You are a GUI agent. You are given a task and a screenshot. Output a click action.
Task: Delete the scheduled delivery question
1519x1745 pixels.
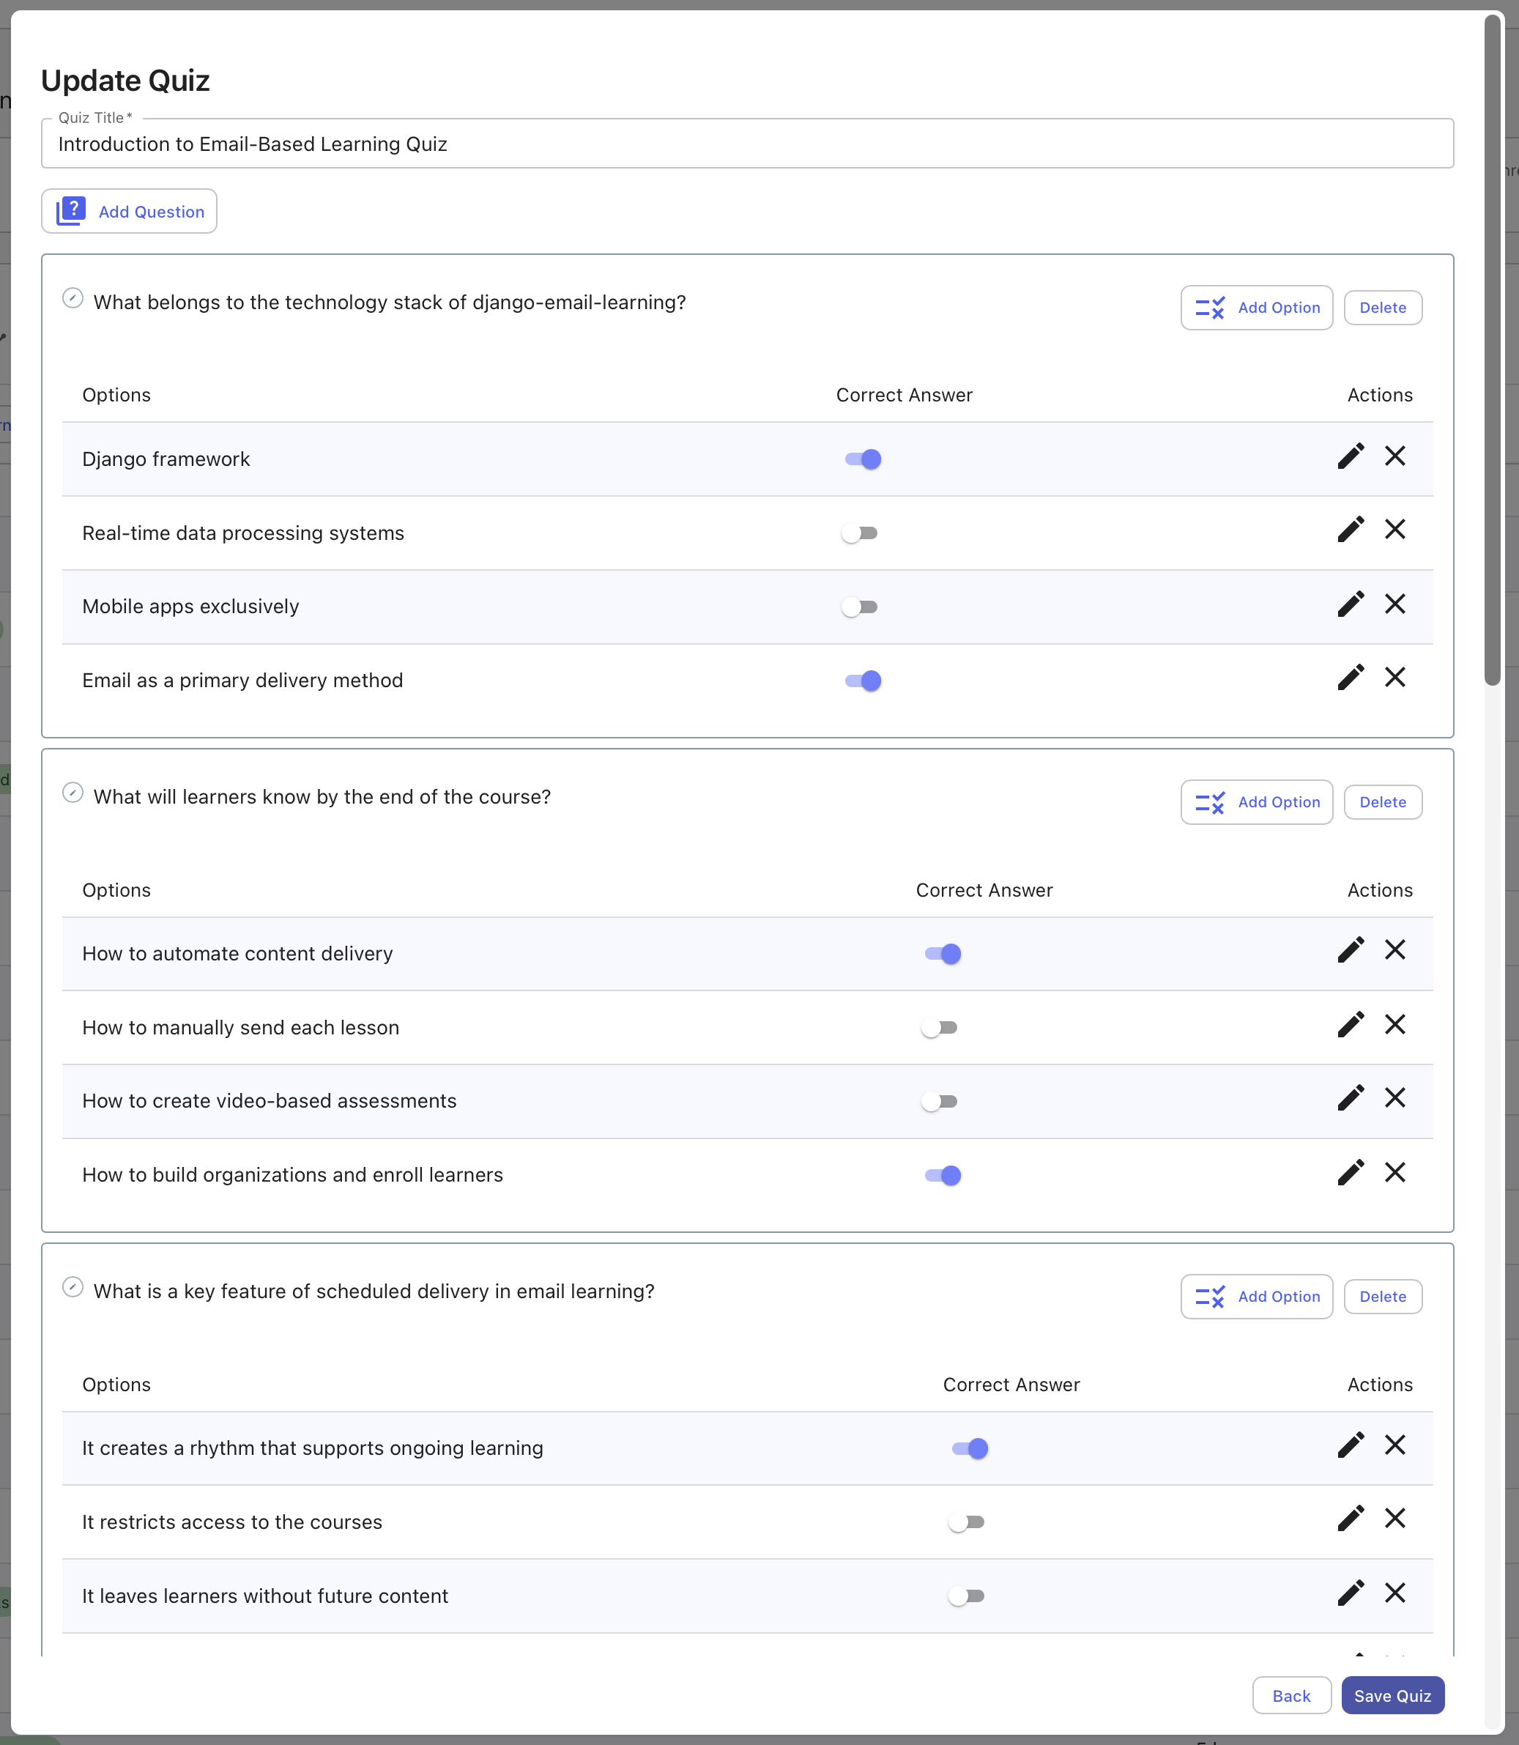click(x=1383, y=1297)
